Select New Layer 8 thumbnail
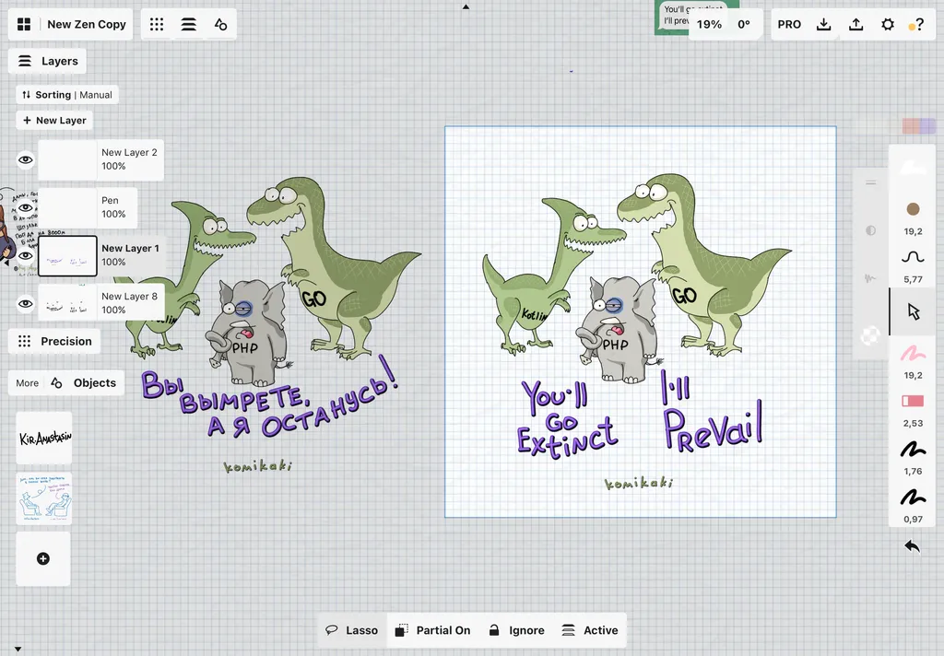This screenshot has height=656, width=944. [67, 303]
